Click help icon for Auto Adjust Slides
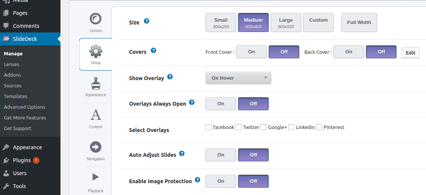The height and width of the screenshot is (195, 426). [182, 153]
